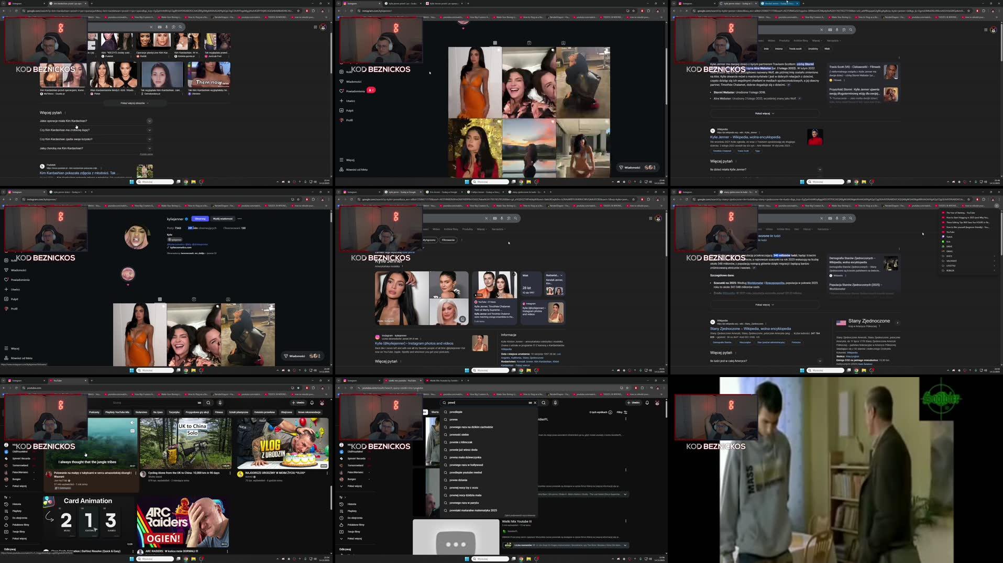Screen dimensions: 1003x563
Task: Click the microphone voice search icon on YouTube
Action: coord(220,403)
